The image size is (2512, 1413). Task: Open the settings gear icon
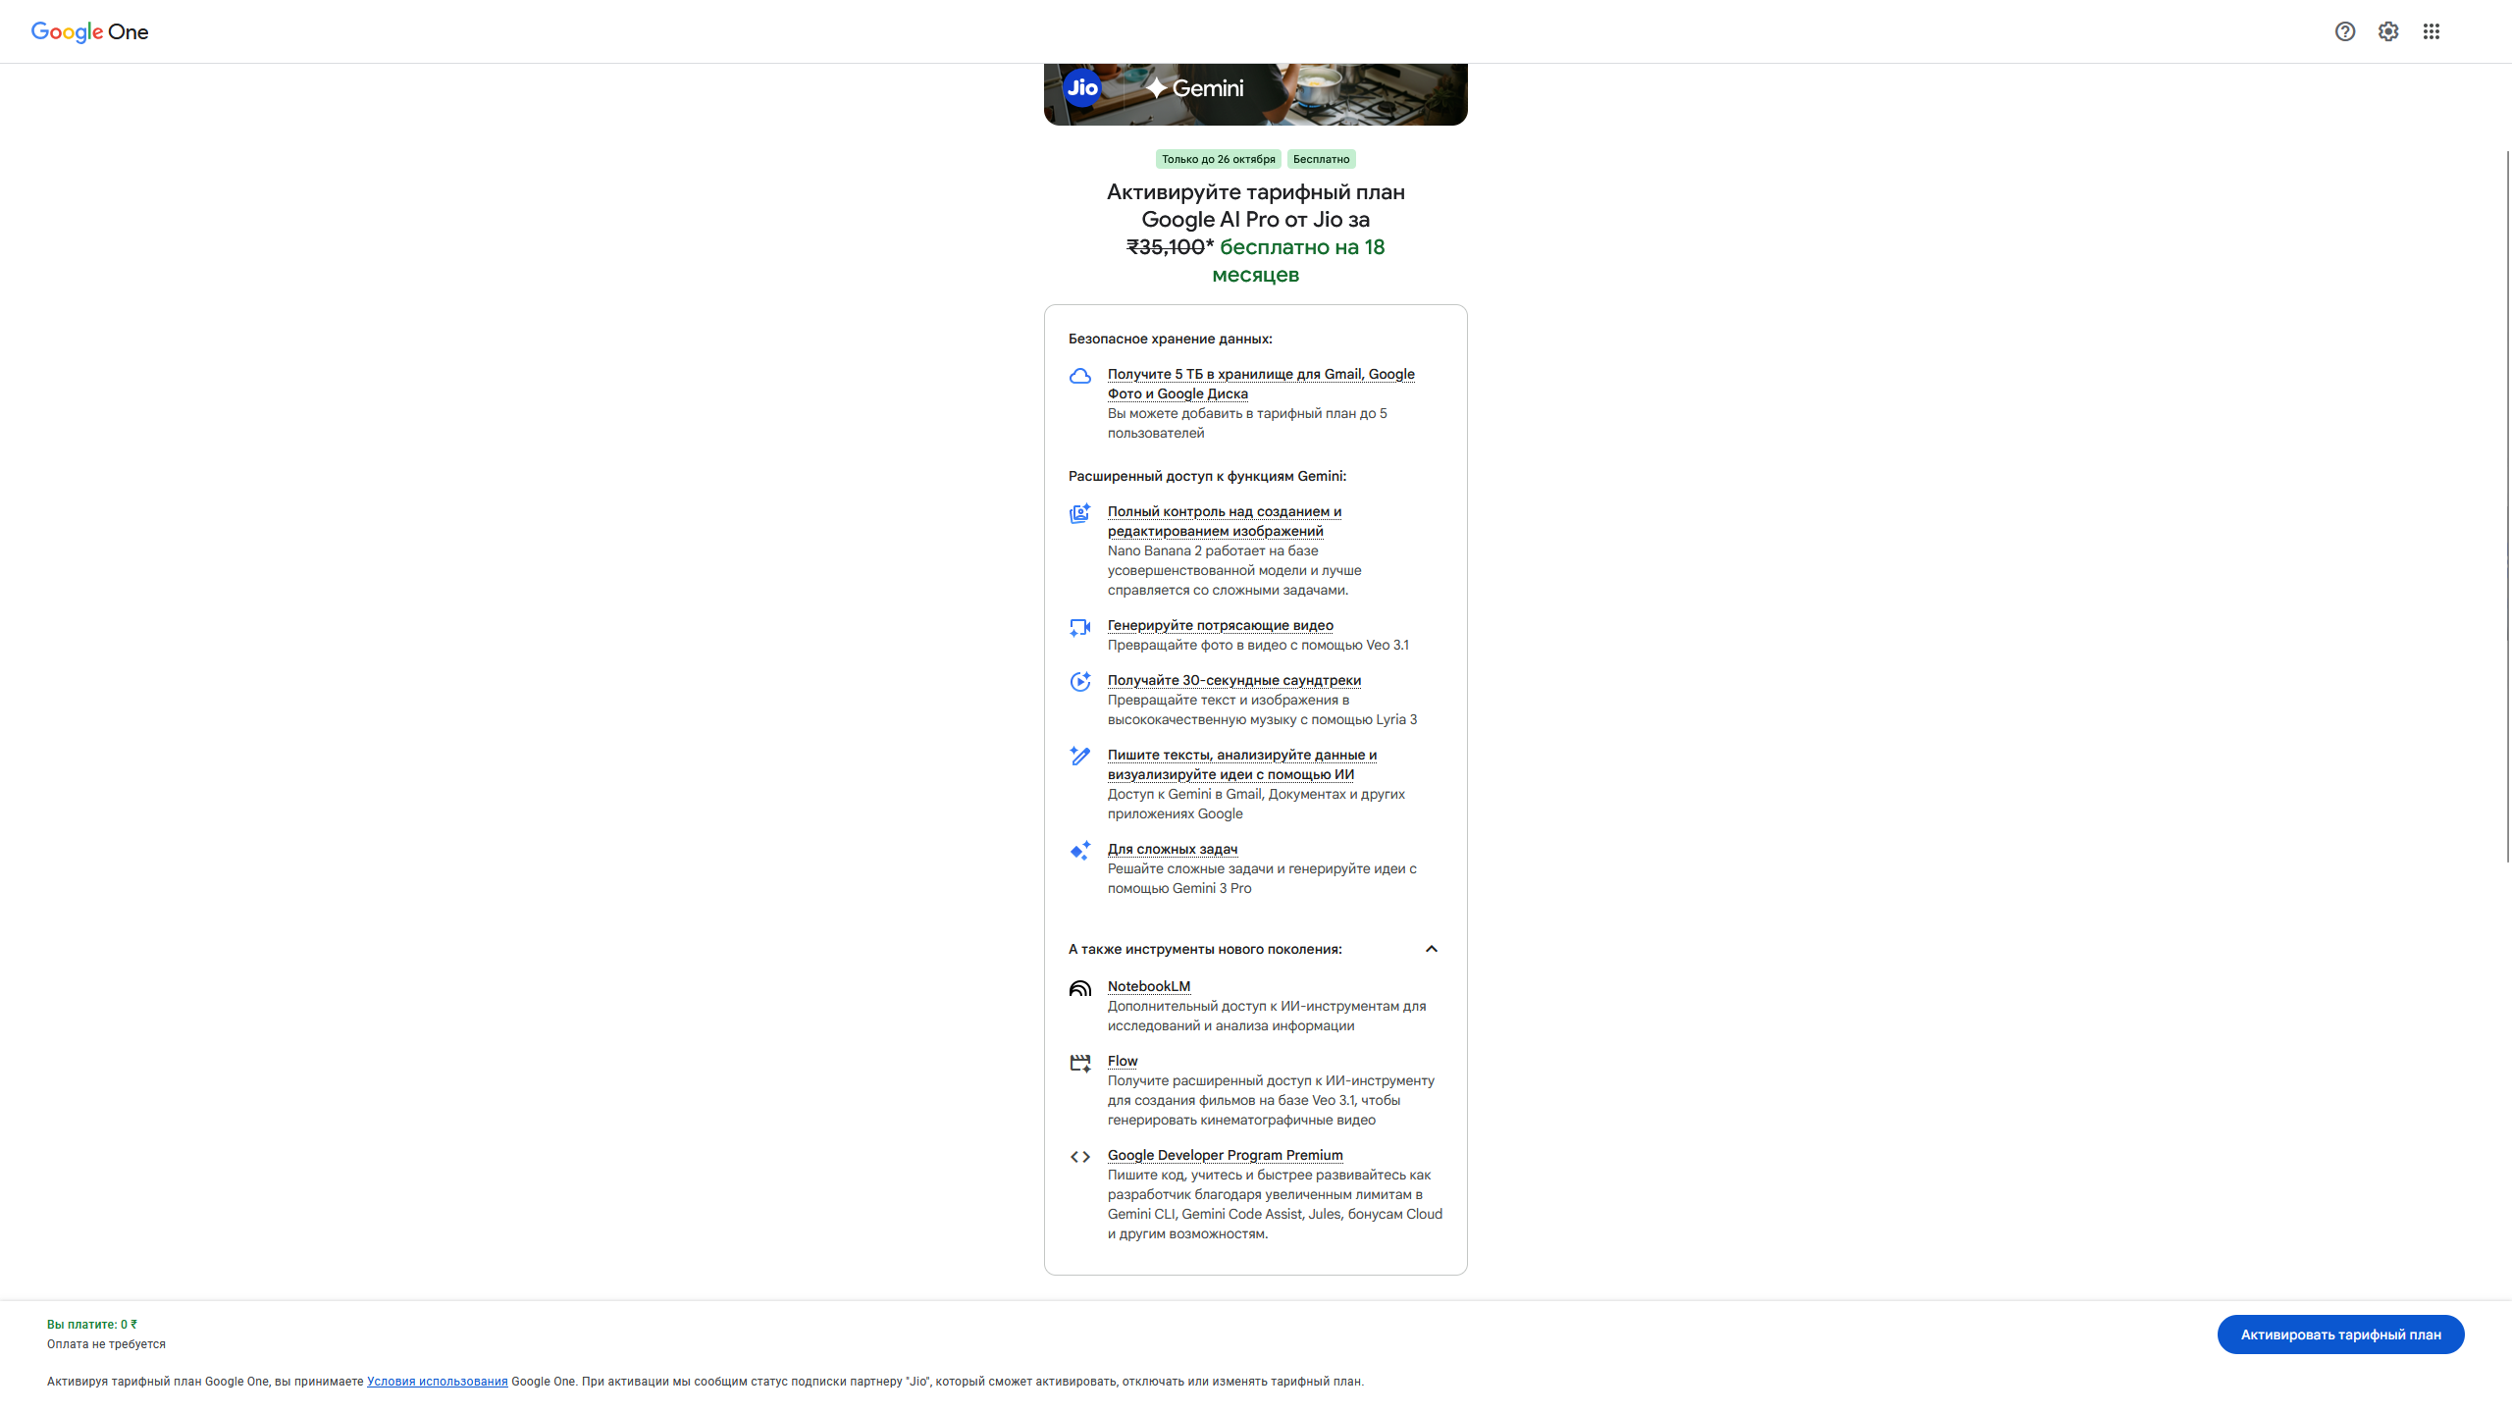point(2388,31)
